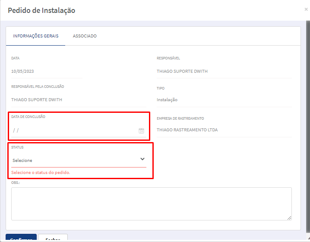The width and height of the screenshot is (310, 242).
Task: Open the calendar picker icon
Action: point(141,130)
